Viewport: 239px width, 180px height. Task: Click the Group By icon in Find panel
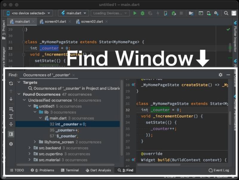click(11, 109)
